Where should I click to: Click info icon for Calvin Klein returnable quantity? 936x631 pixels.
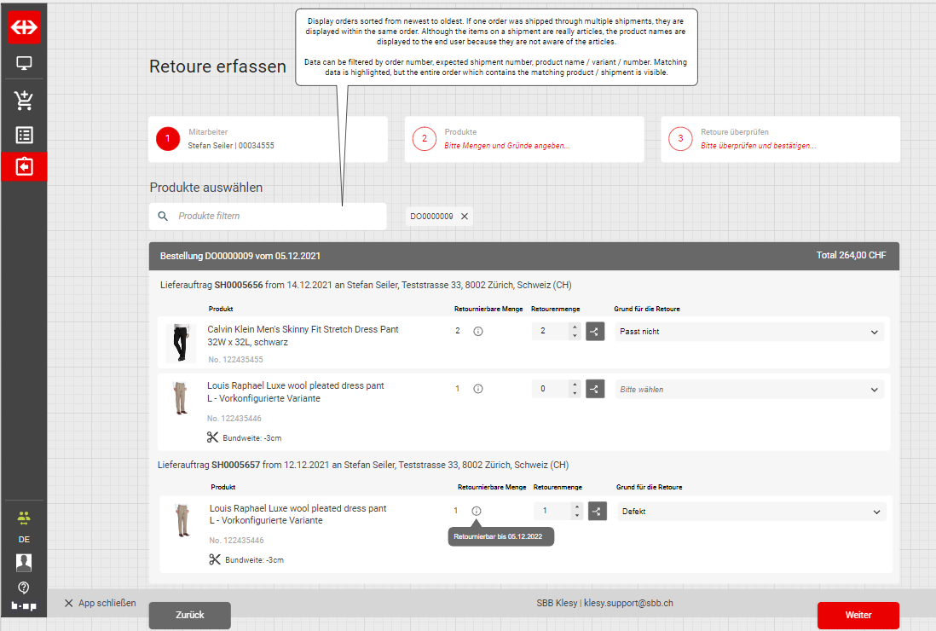(478, 331)
